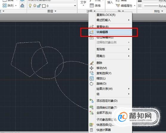Expand the 最近的输入 submenu

pyautogui.click(x=129, y=20)
